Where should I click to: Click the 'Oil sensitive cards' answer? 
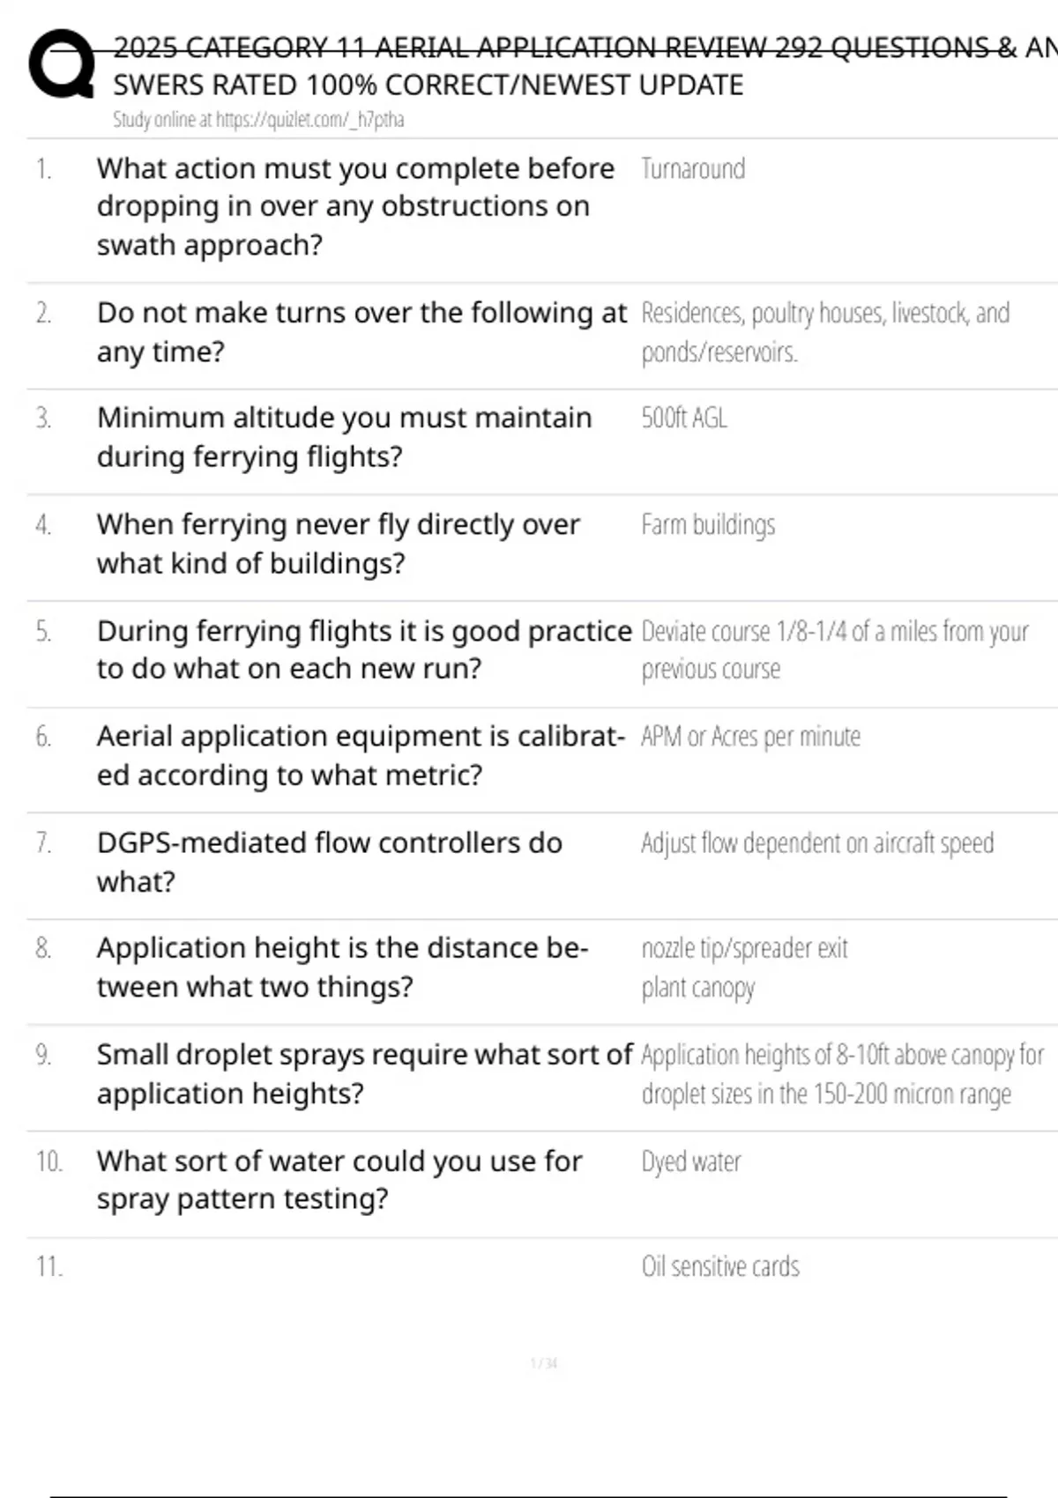pyautogui.click(x=720, y=1266)
